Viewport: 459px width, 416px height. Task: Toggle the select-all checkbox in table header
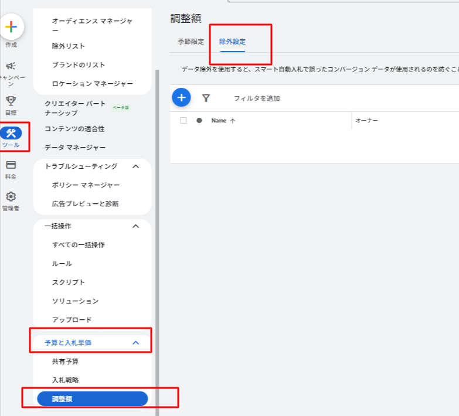point(183,120)
